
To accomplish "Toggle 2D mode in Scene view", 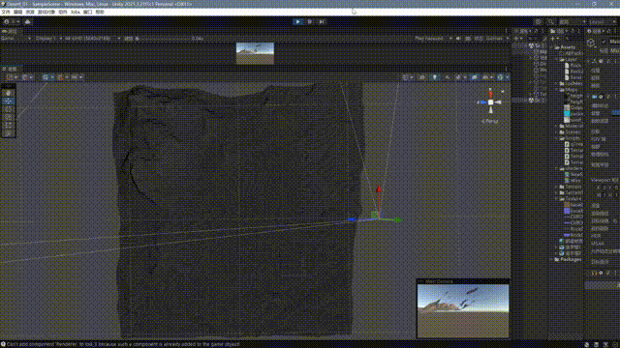I will (x=422, y=77).
